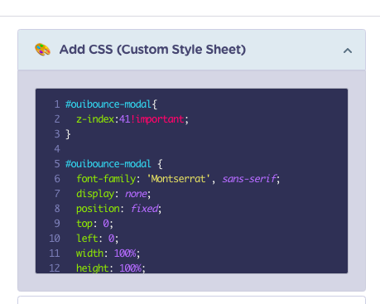Click line number 4 in gutter
This screenshot has height=304, width=380.
click(x=57, y=149)
